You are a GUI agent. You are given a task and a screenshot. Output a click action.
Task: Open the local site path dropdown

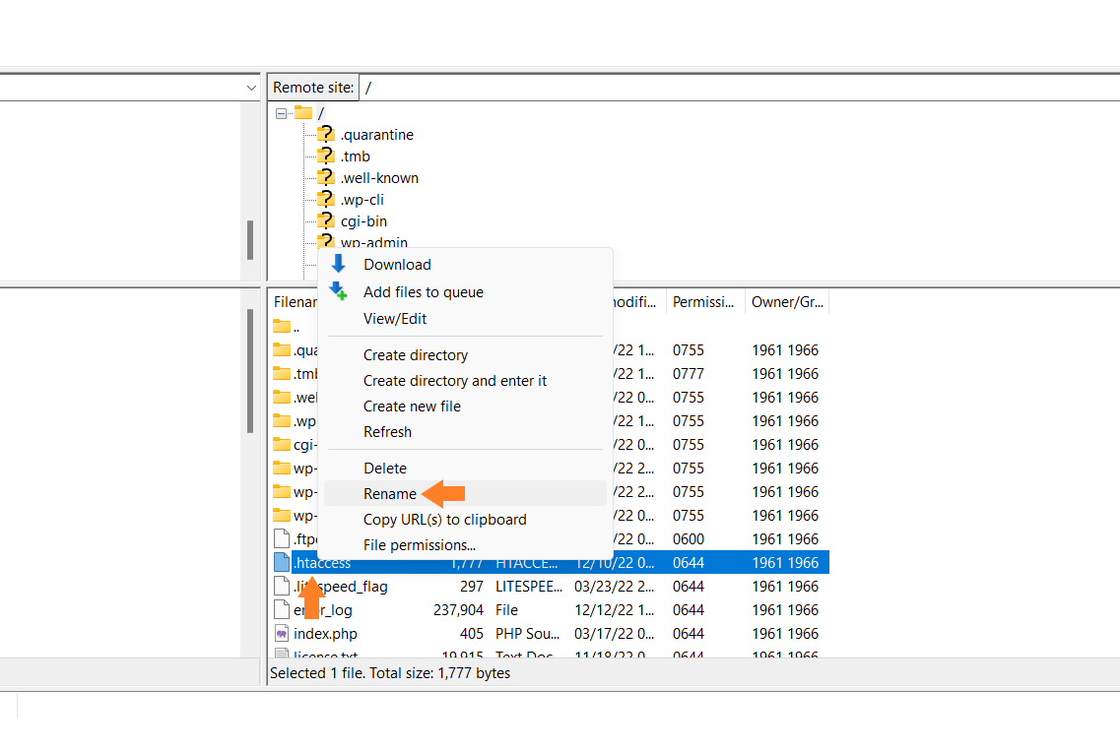click(x=251, y=88)
